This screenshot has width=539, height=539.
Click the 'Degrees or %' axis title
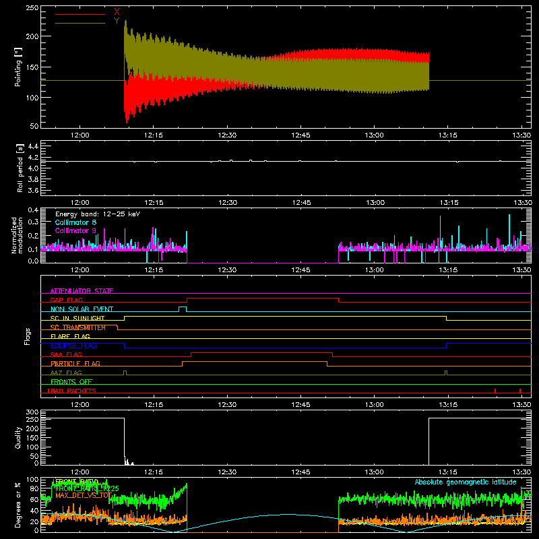(18, 505)
